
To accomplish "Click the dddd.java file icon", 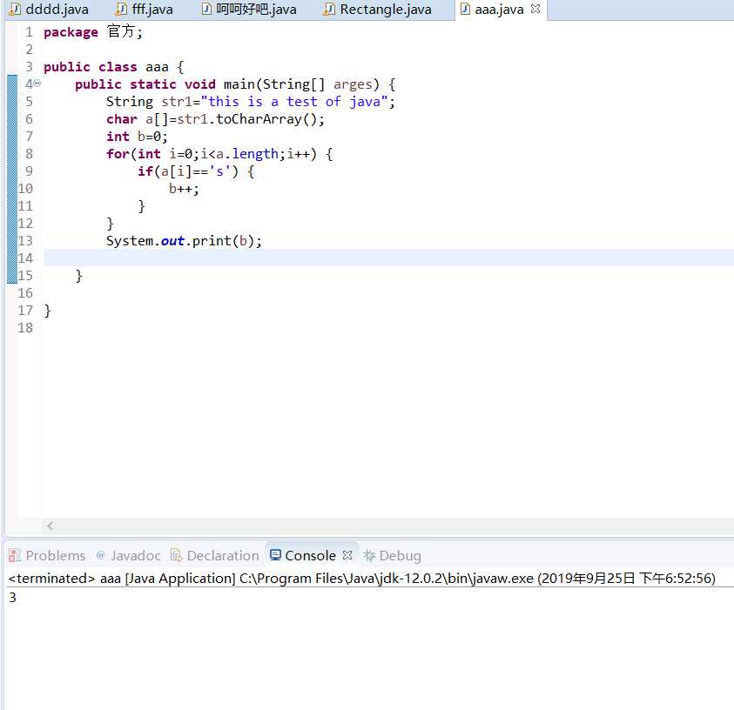I will pyautogui.click(x=15, y=9).
